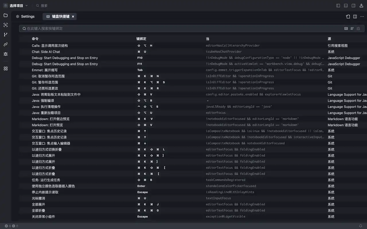Image resolution: width=367 pixels, height=229 pixels.
Task: Open the code search sidebar icon
Action: click(5, 25)
